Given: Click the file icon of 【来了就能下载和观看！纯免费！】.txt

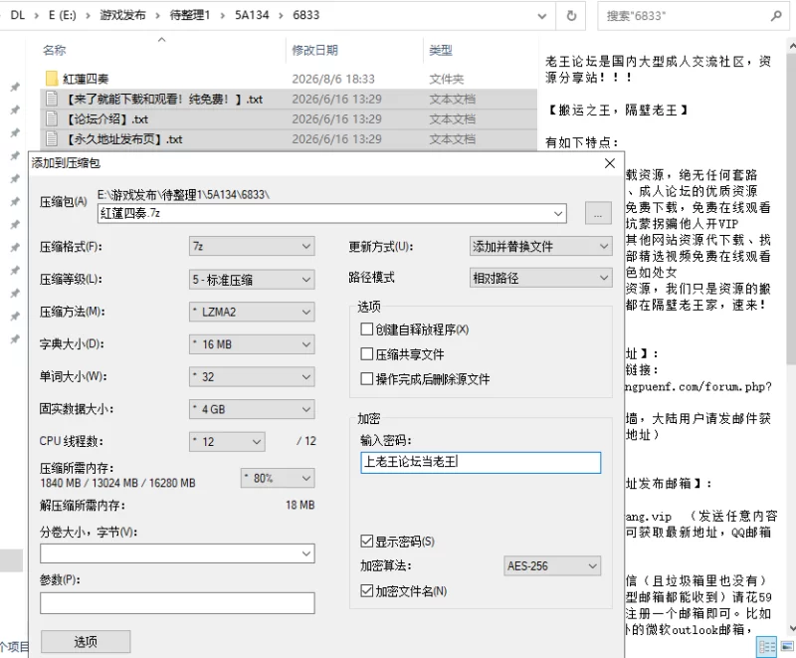Looking at the screenshot, I should coord(52,99).
